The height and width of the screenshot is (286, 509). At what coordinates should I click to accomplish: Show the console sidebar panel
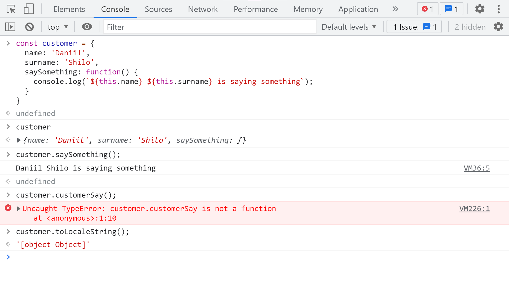(x=10, y=27)
